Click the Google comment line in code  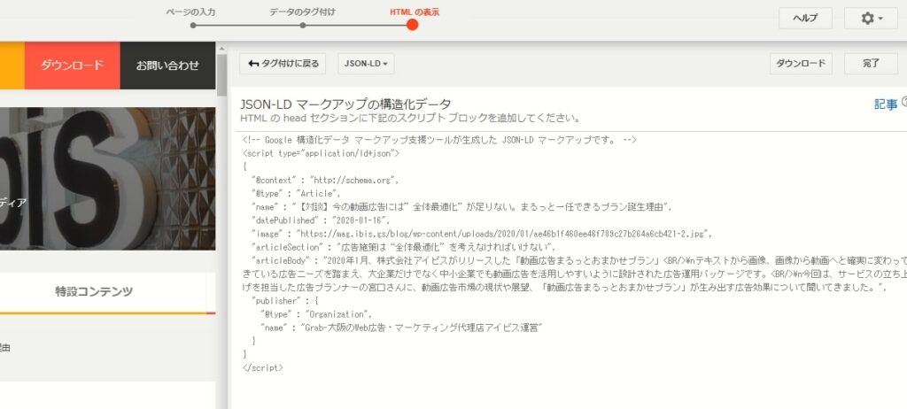439,140
